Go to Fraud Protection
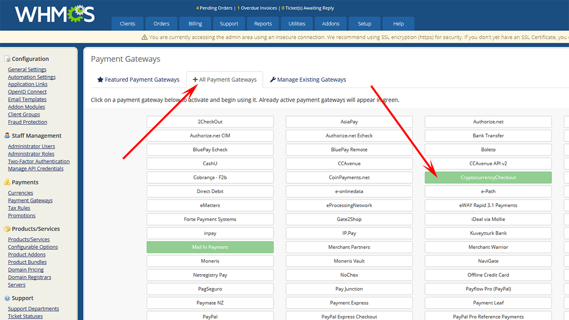Screen dimensions: 569x320 tap(28, 122)
